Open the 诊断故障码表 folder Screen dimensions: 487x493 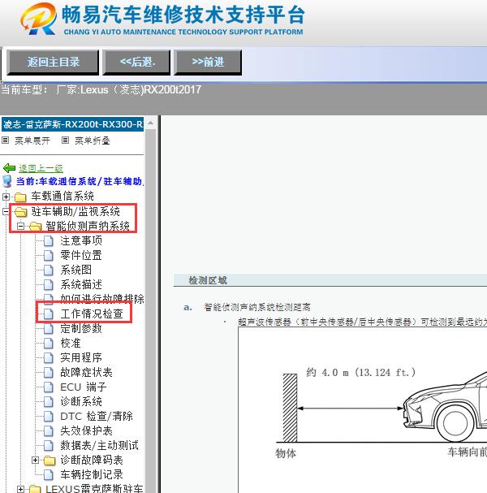click(92, 461)
